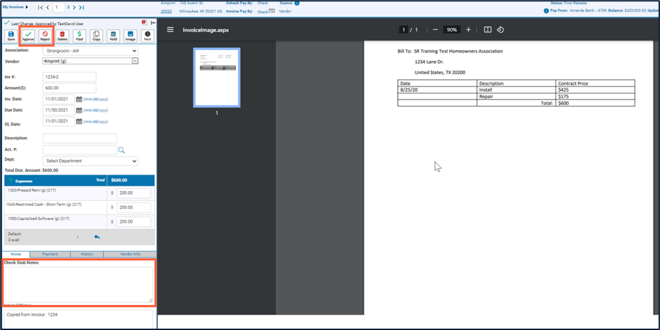The height and width of the screenshot is (330, 660).
Task: Reject the invoice
Action: click(45, 36)
